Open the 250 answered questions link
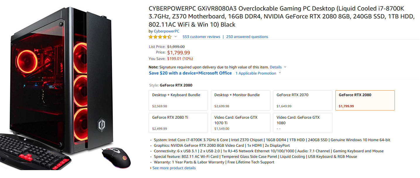Image resolution: width=420 pixels, height=178 pixels. [247, 37]
